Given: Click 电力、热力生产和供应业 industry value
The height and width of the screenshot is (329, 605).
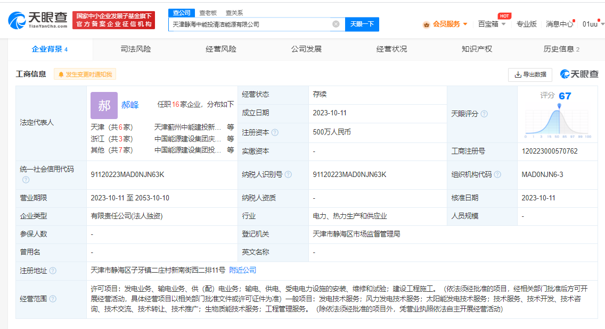Looking at the screenshot, I should pos(350,216).
